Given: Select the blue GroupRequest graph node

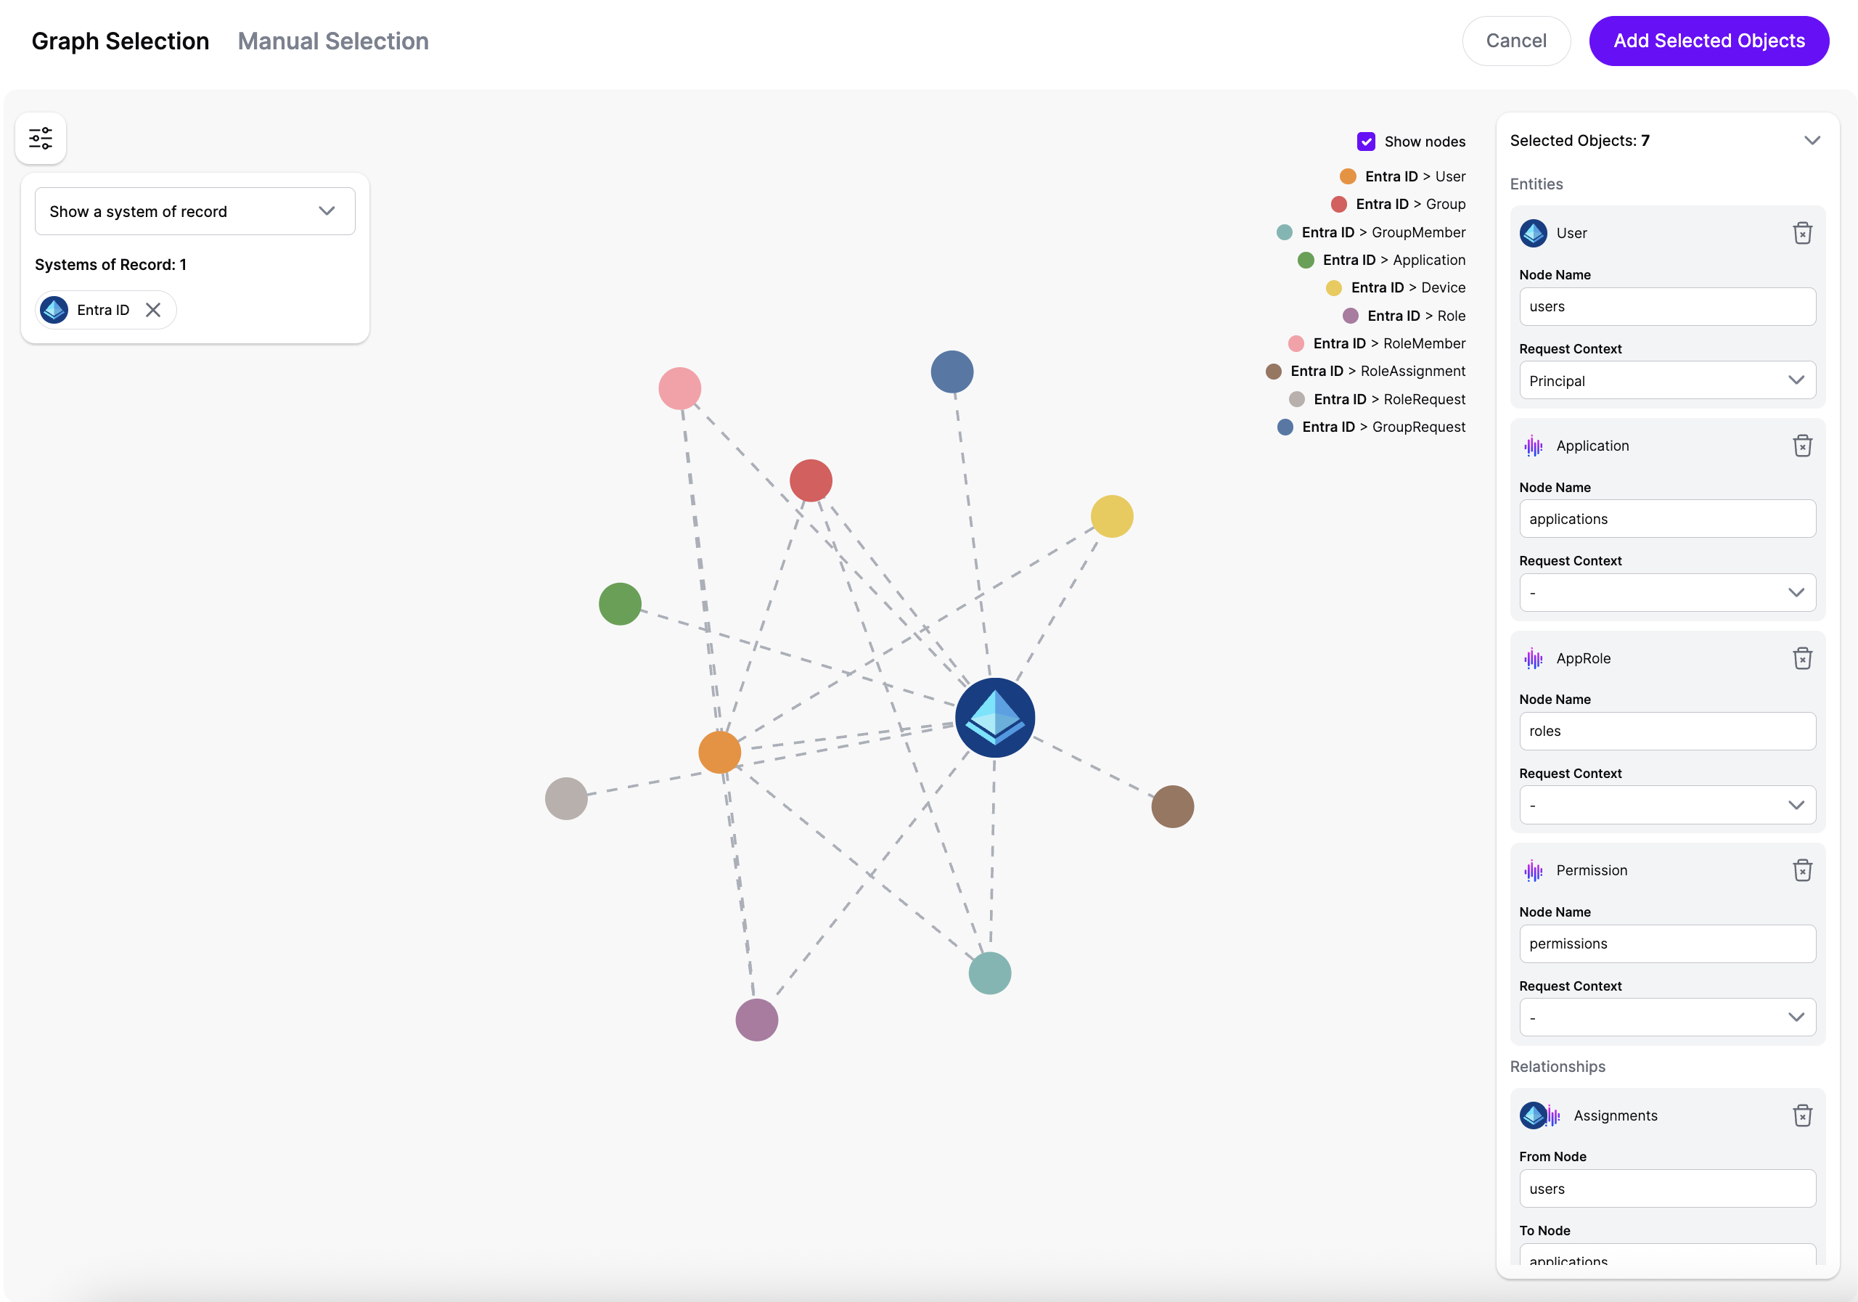Looking at the screenshot, I should click(952, 372).
